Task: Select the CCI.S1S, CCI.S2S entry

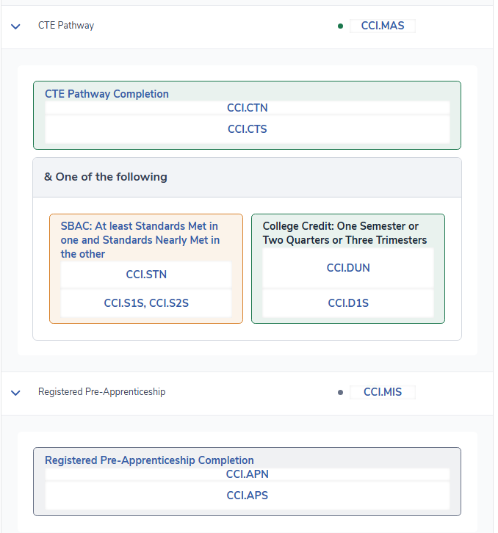Action: pyautogui.click(x=146, y=302)
